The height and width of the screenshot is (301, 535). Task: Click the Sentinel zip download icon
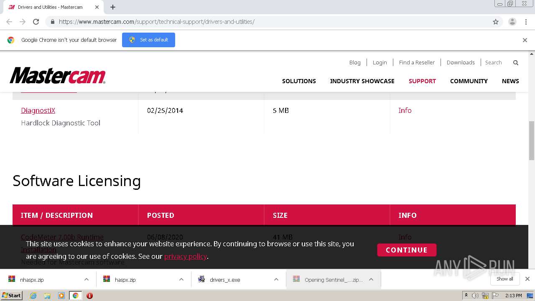click(x=296, y=279)
